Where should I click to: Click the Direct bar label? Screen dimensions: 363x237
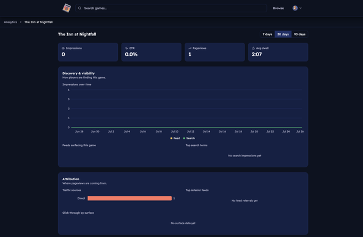click(81, 199)
